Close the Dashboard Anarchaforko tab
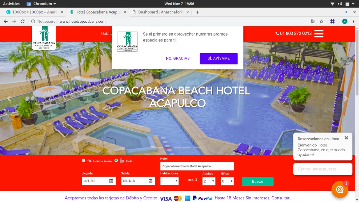Image resolution: width=359 pixels, height=202 pixels. [188, 12]
